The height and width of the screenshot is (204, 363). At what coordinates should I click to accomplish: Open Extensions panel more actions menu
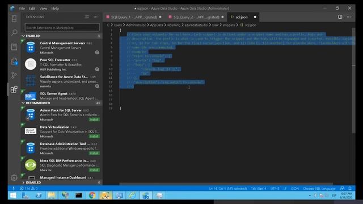click(x=96, y=17)
